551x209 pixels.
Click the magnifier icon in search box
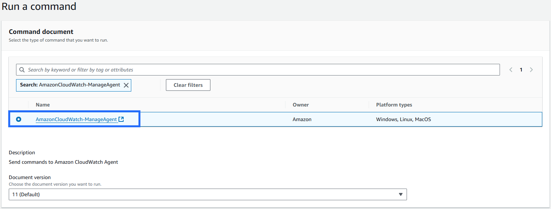click(x=22, y=70)
